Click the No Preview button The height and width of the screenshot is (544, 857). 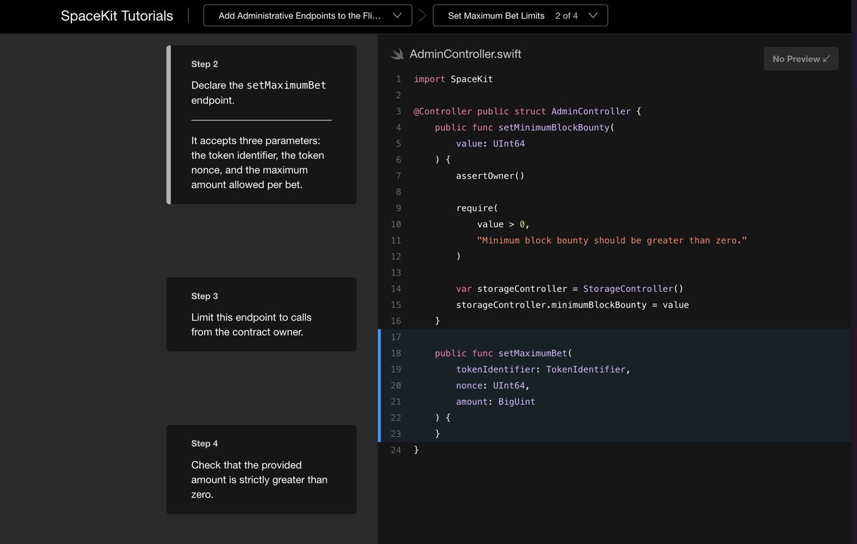point(801,59)
